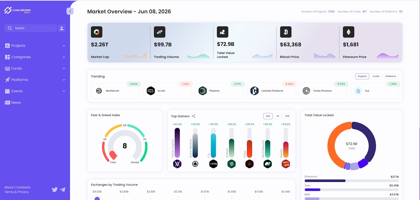Switch Top Gainers to 7d range
420x200 pixels.
tap(278, 116)
